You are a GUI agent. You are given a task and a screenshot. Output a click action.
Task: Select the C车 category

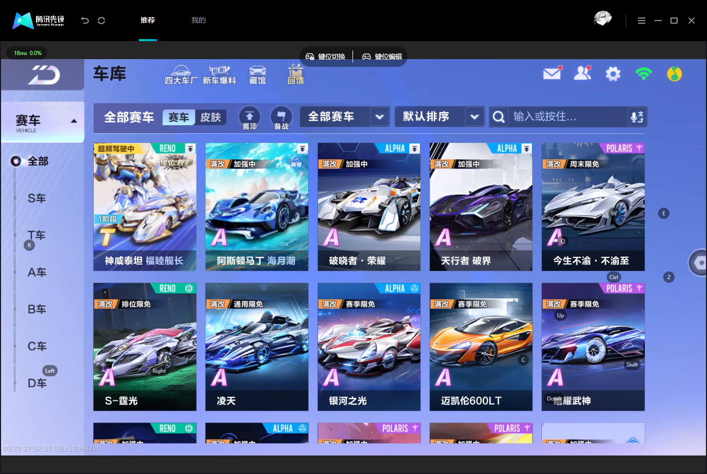[x=37, y=347]
